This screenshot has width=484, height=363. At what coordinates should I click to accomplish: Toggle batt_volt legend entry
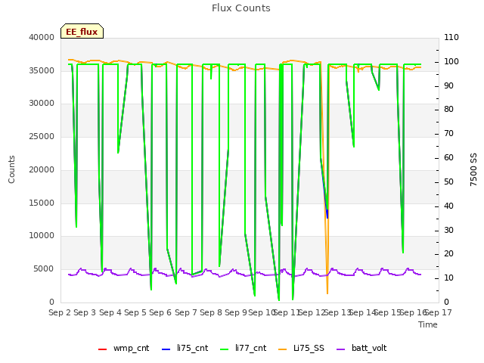[361, 348]
